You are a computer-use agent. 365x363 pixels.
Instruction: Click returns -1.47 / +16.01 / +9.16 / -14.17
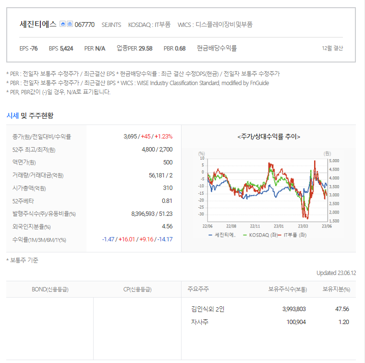(x=137, y=239)
